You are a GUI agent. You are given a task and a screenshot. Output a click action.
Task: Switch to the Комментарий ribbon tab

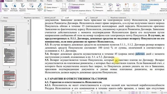tap(32, 1)
